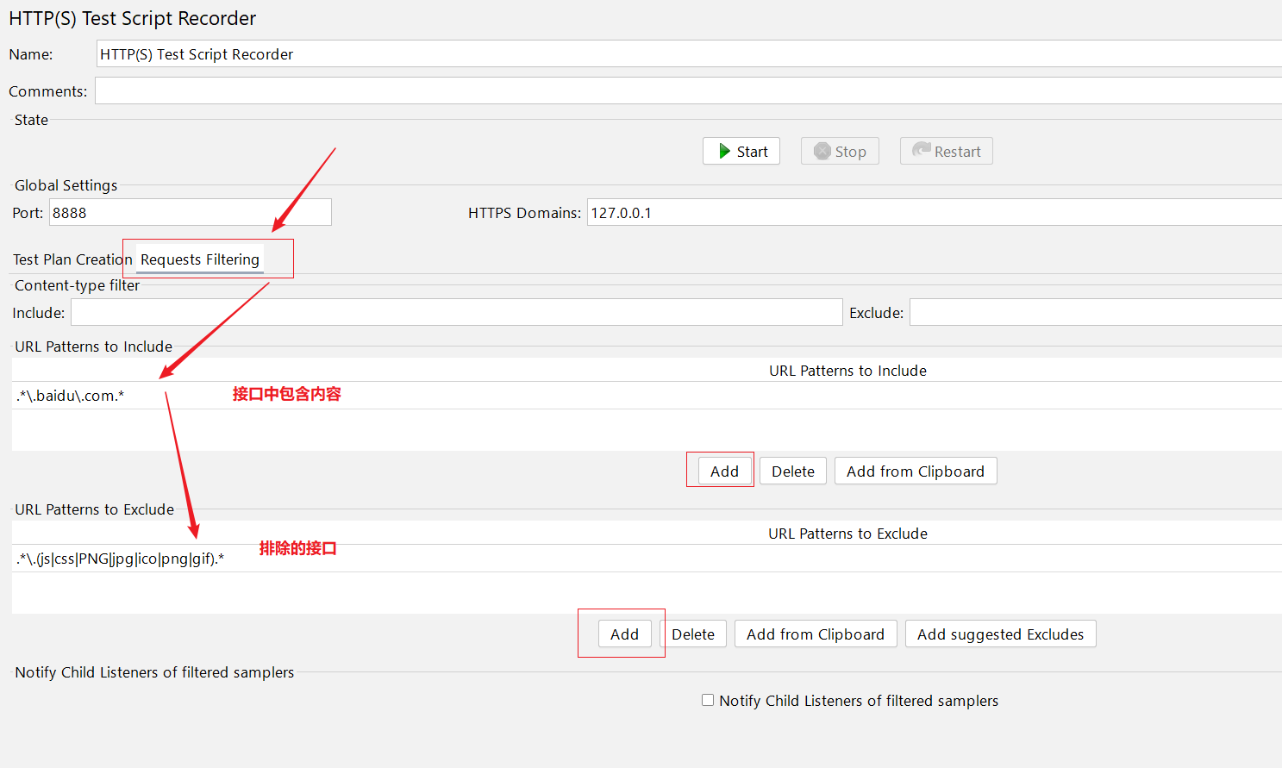Click Add from Clipboard for exclude patterns
This screenshot has width=1282, height=768.
pyautogui.click(x=815, y=634)
